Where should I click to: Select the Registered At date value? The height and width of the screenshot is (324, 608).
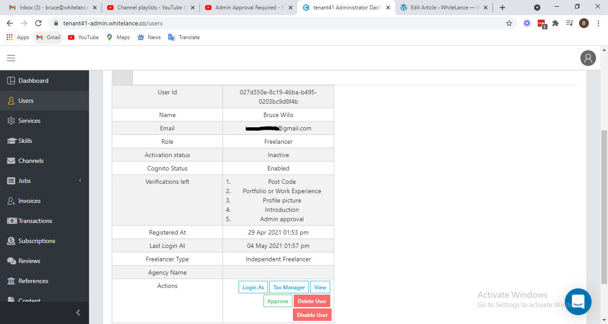pos(278,232)
